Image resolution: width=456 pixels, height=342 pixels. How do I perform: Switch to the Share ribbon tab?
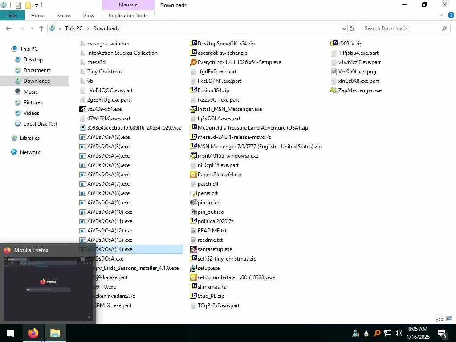coord(64,16)
